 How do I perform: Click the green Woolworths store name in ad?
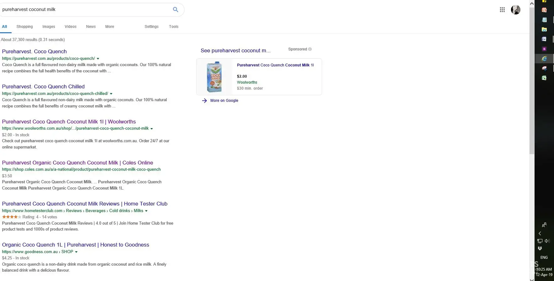tap(247, 82)
